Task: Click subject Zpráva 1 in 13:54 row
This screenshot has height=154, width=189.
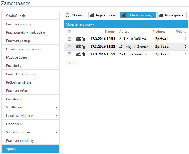Action: click(162, 39)
